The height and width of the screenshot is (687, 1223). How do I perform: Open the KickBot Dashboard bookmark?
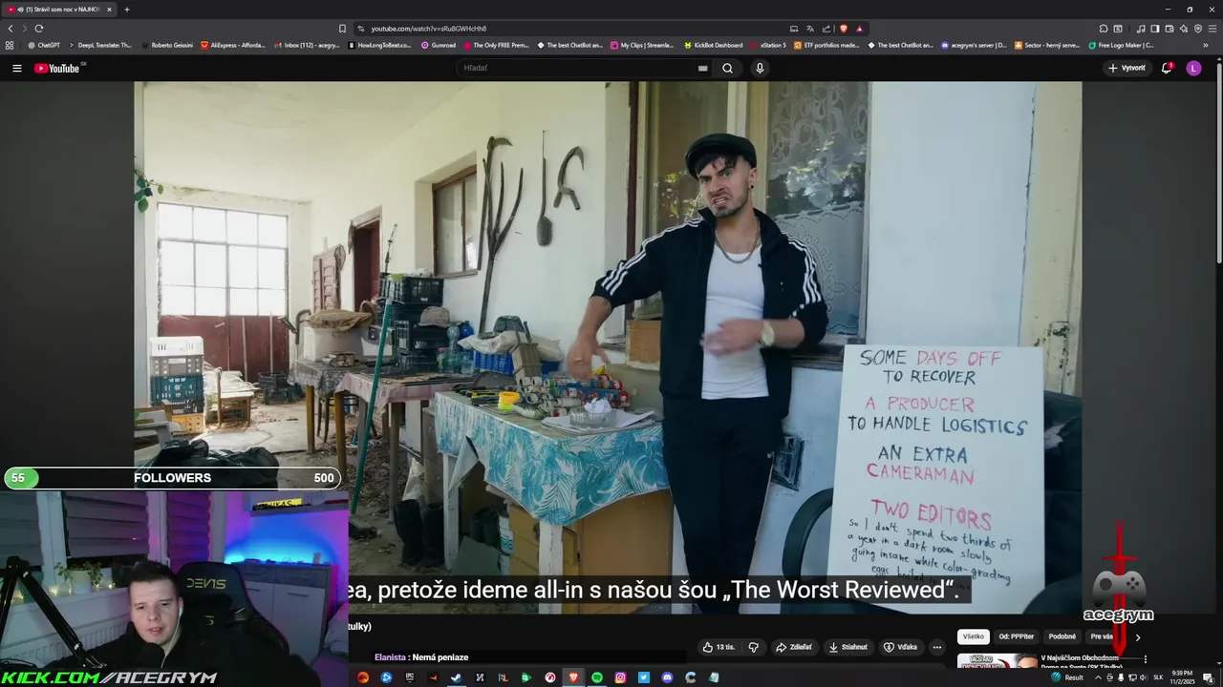tap(713, 45)
